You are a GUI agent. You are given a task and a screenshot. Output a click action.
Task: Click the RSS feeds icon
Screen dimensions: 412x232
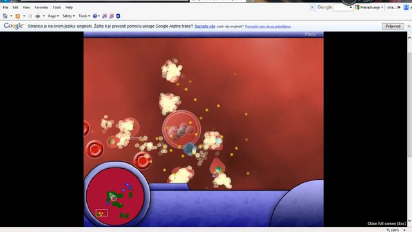17,16
